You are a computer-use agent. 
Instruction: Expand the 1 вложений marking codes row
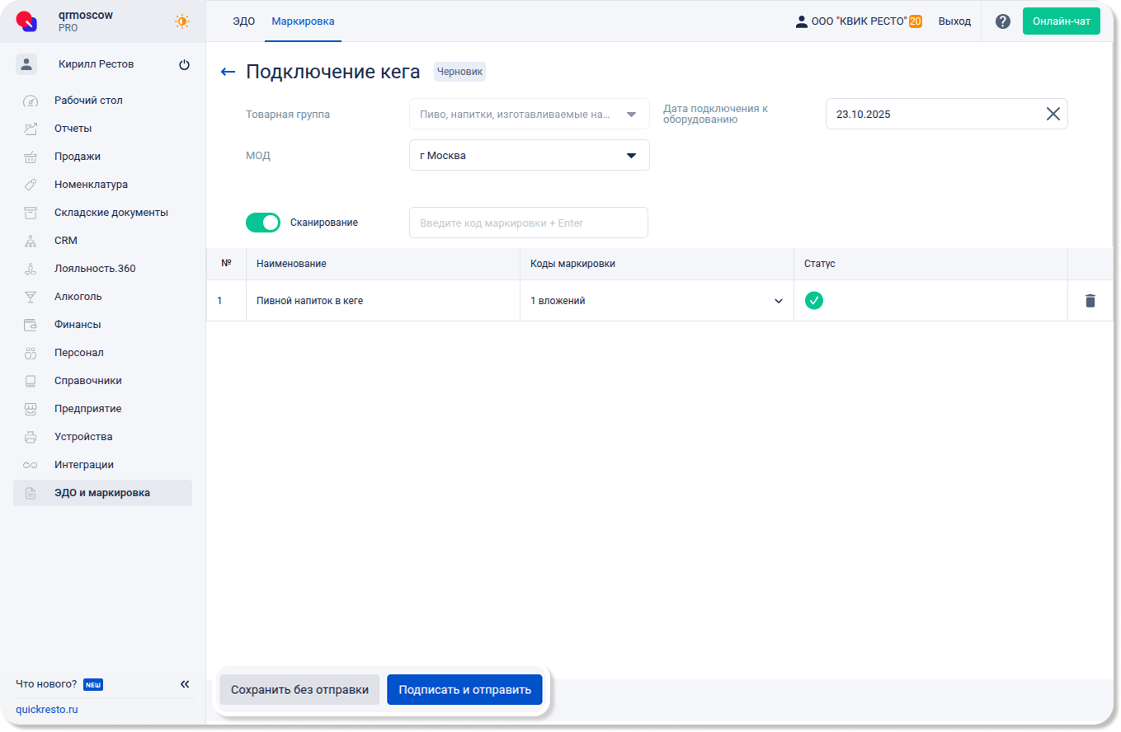[778, 301]
